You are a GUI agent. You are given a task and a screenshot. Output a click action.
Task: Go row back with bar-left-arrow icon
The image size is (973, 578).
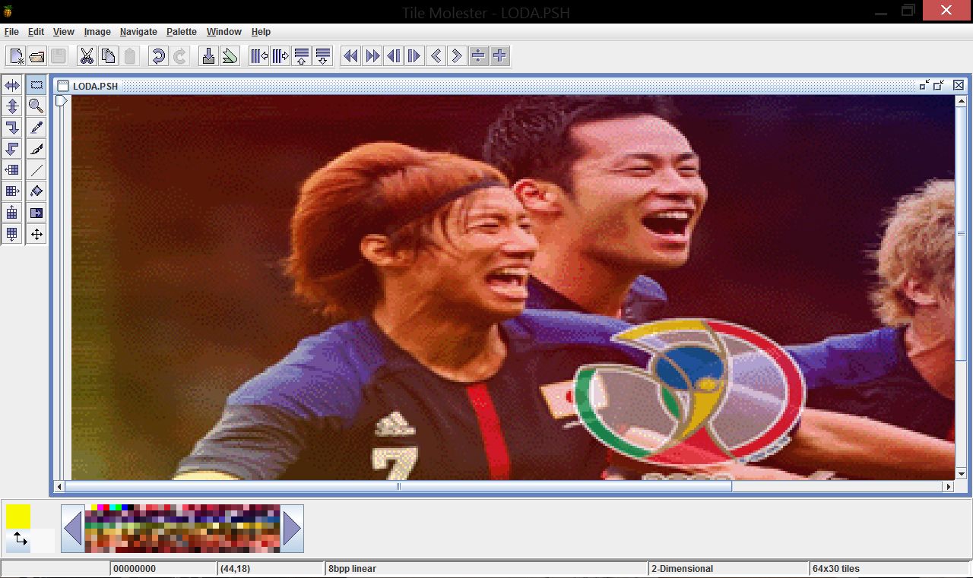(393, 56)
